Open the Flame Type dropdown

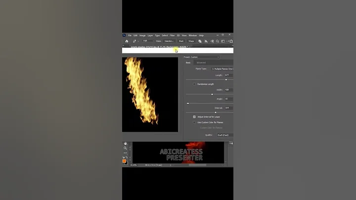[222, 69]
